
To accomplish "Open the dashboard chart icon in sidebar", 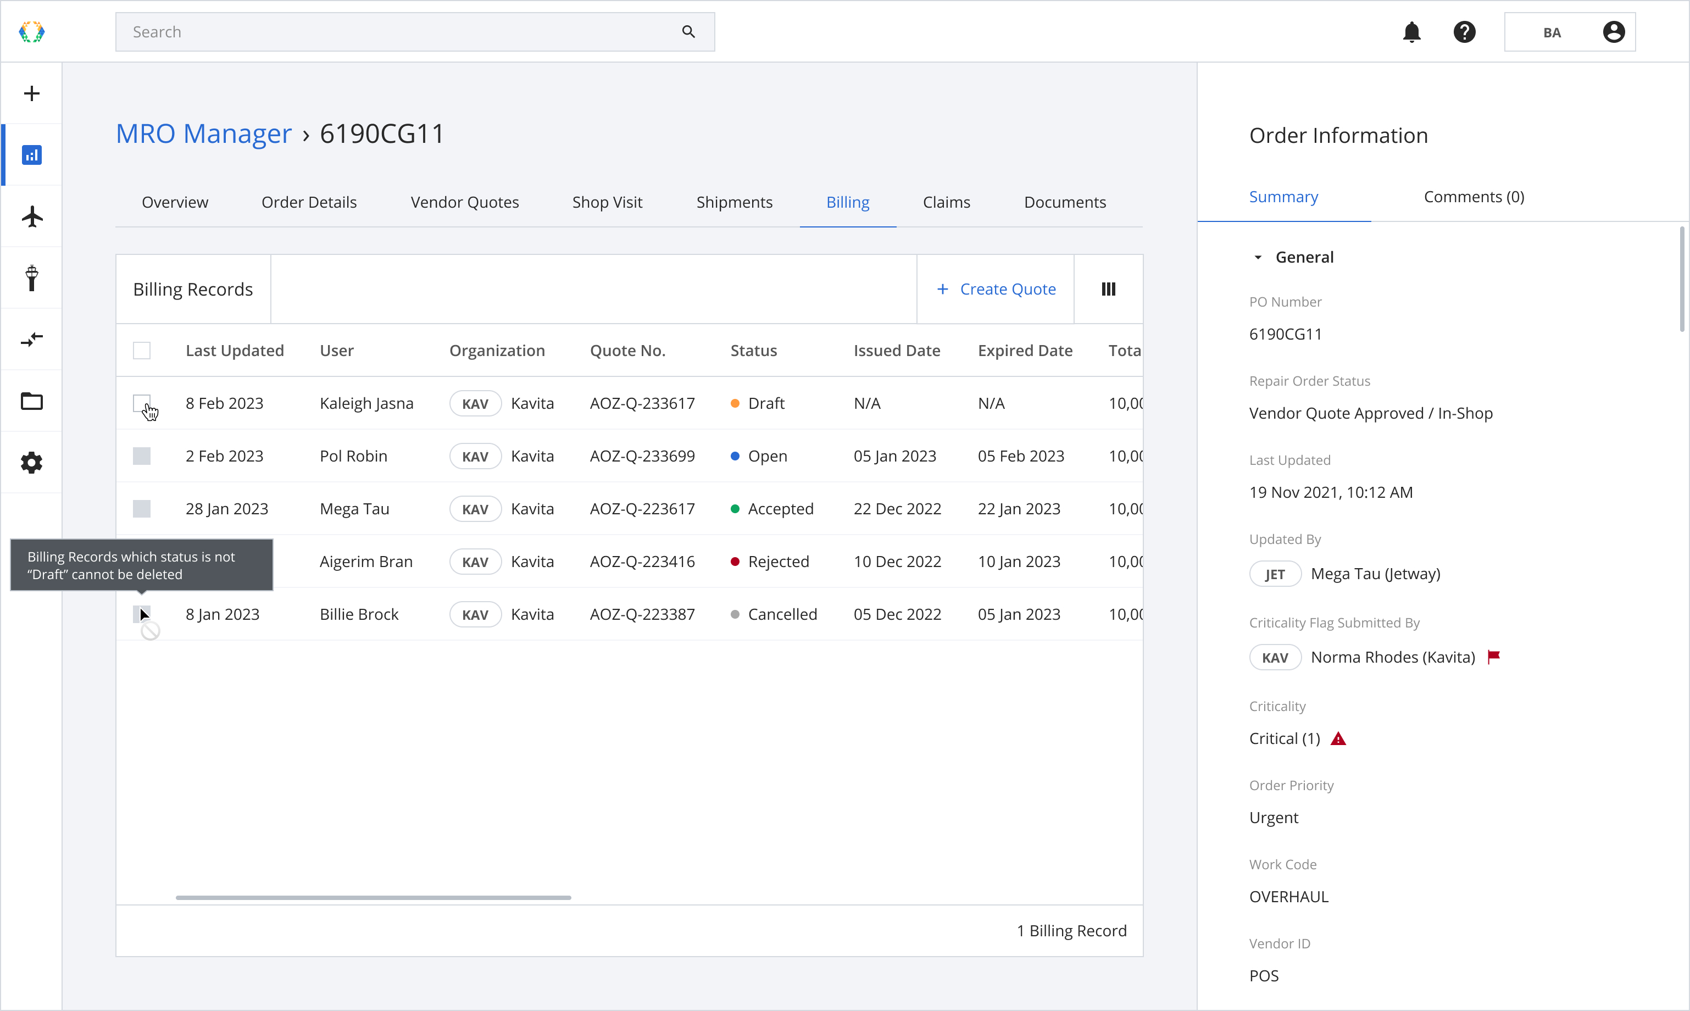I will coord(31,154).
